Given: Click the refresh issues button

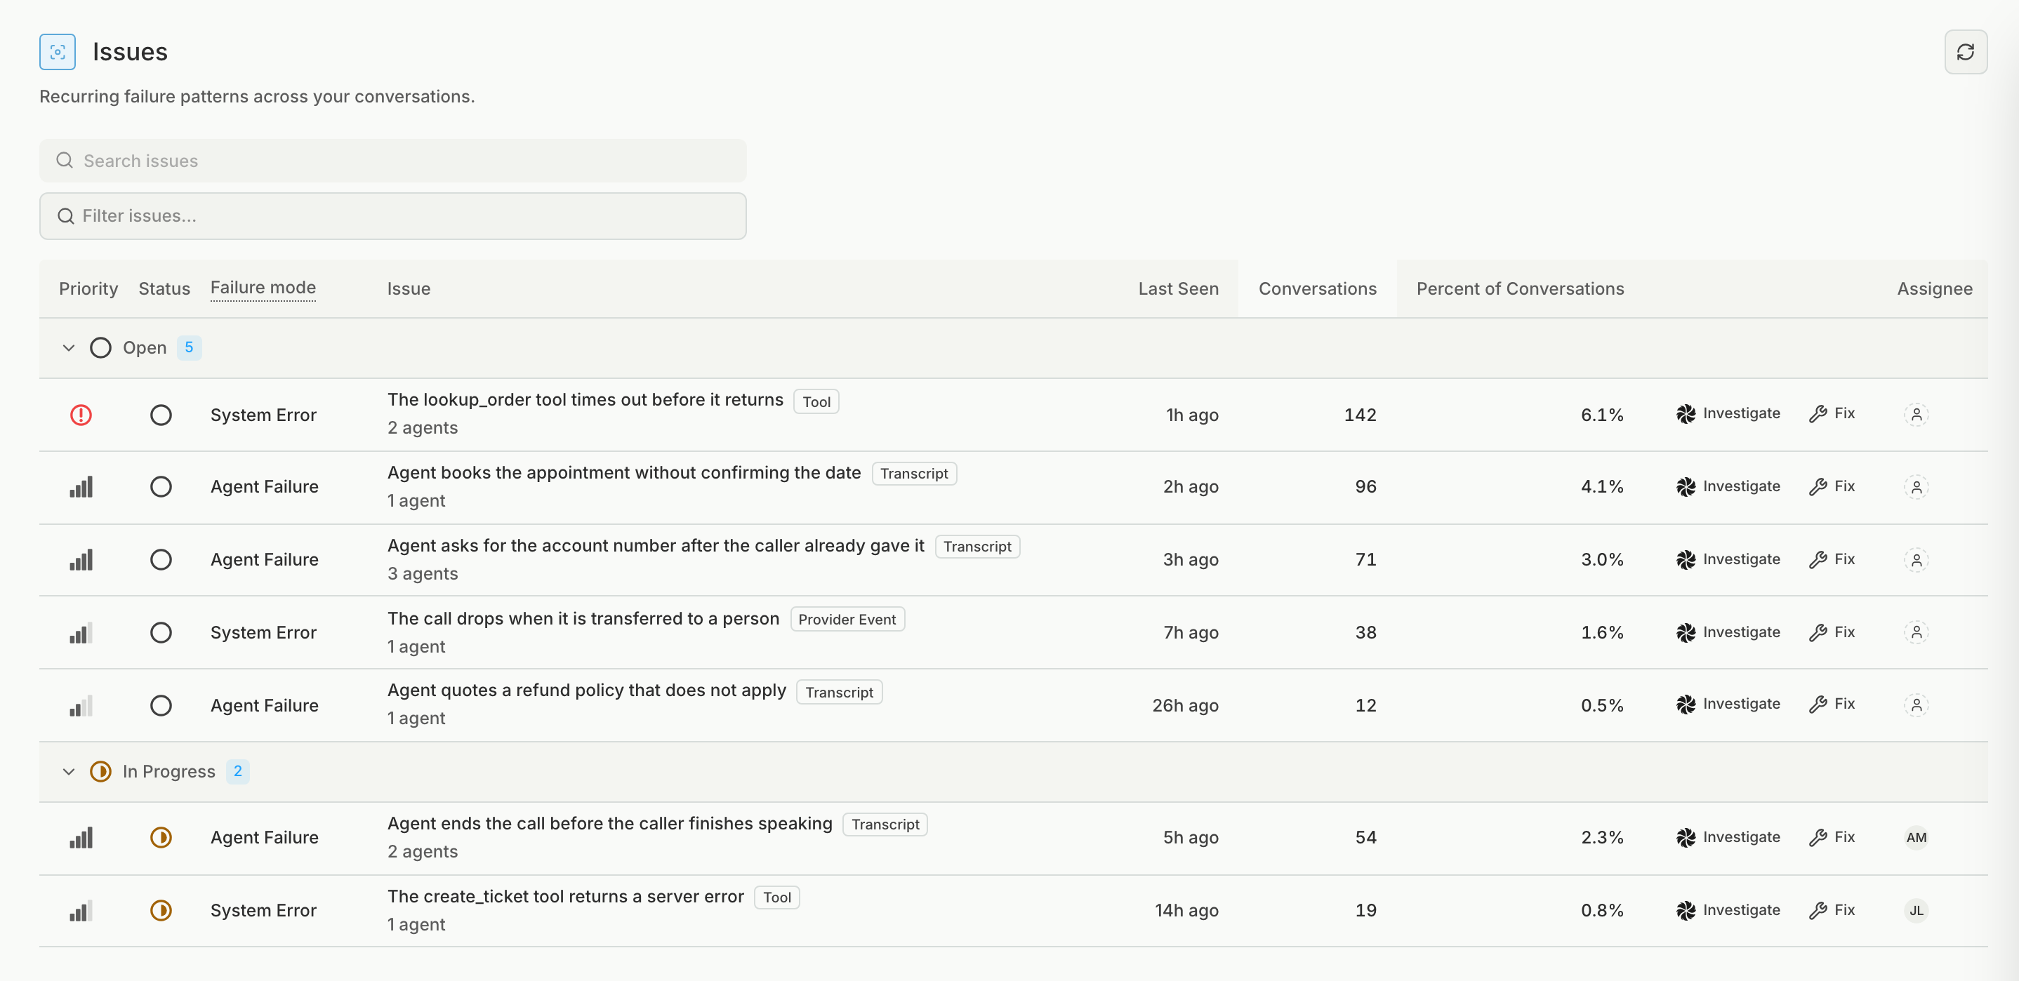Looking at the screenshot, I should pos(1965,52).
